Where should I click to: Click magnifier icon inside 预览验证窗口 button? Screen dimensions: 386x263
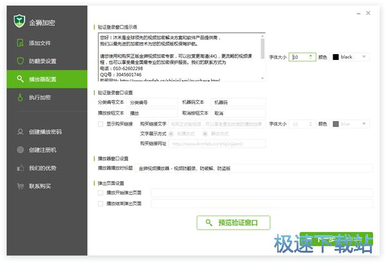tap(208, 222)
